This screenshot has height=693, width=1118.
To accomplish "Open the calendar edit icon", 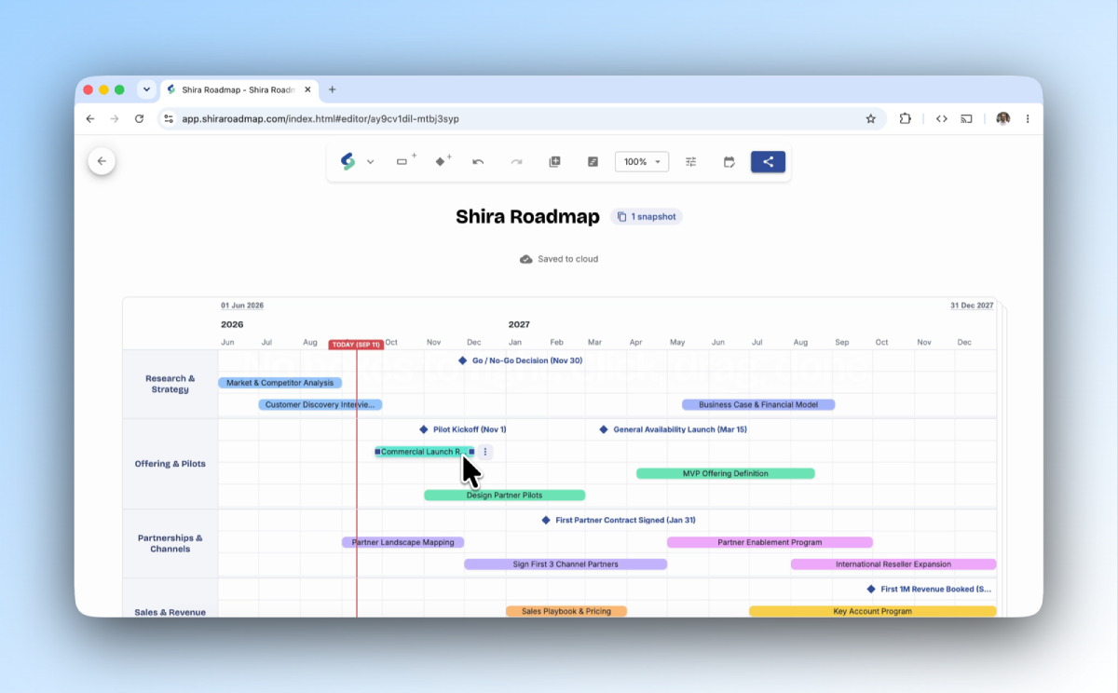I will click(729, 162).
